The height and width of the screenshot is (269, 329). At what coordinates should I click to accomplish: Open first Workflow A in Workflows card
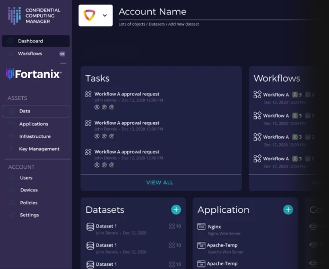[x=276, y=95]
